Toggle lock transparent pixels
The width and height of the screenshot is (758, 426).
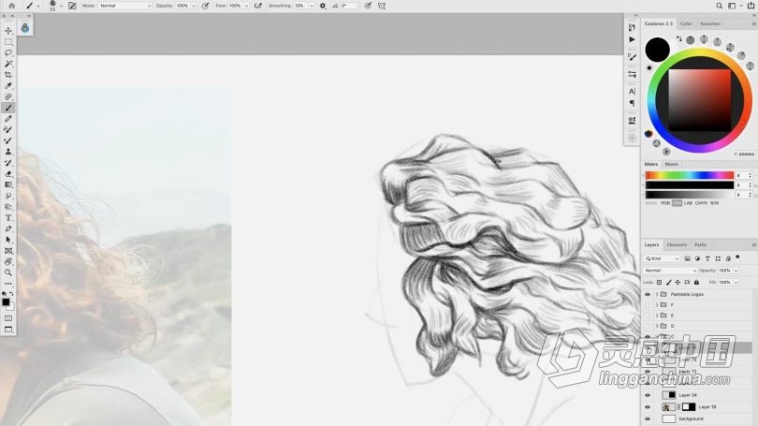[x=660, y=282]
